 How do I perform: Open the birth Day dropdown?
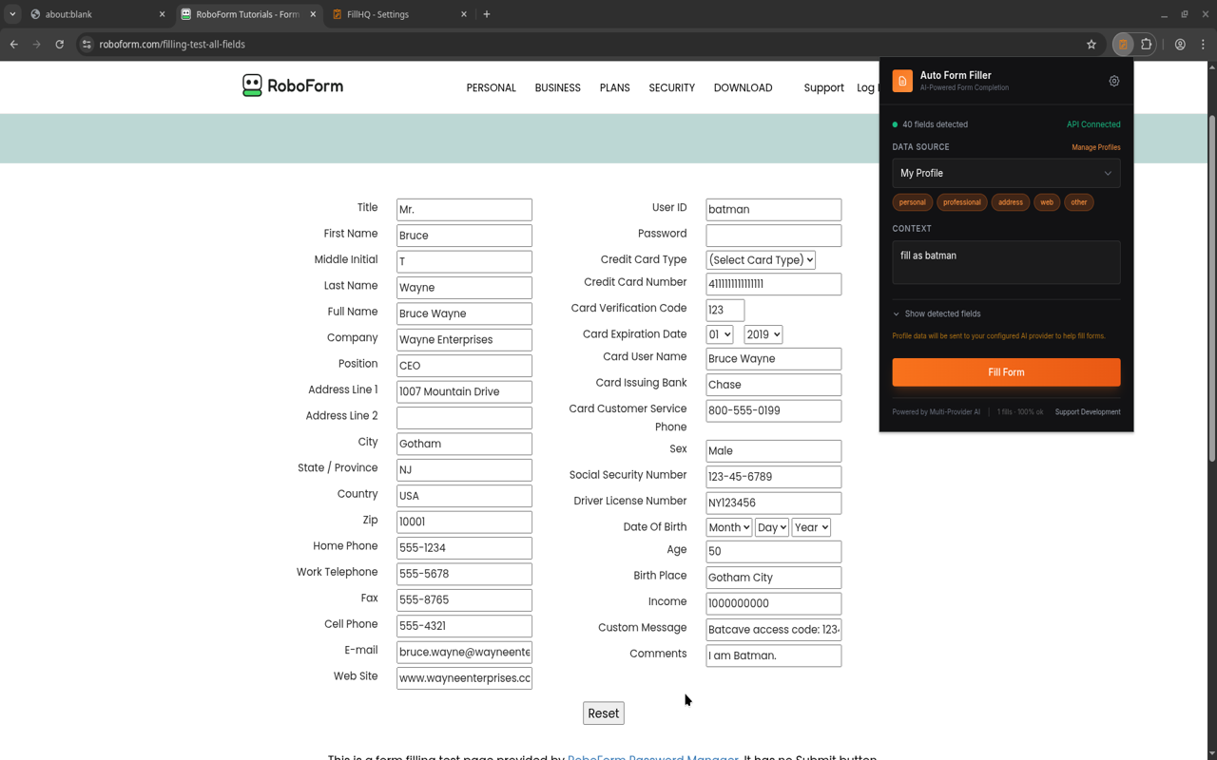point(771,527)
